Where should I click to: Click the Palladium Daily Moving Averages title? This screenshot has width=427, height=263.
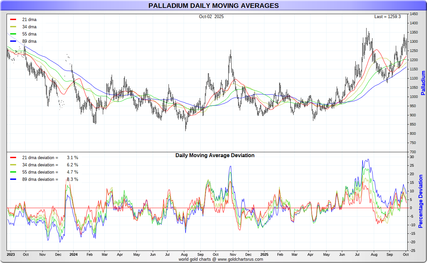[x=213, y=6]
